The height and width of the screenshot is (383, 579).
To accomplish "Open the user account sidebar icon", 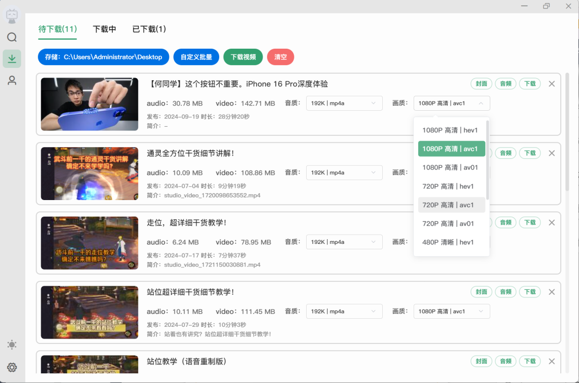I will pyautogui.click(x=12, y=80).
